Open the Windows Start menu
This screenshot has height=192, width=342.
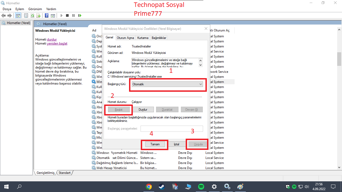(6, 187)
